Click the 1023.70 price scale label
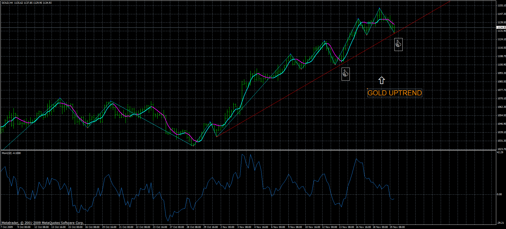 [502, 149]
